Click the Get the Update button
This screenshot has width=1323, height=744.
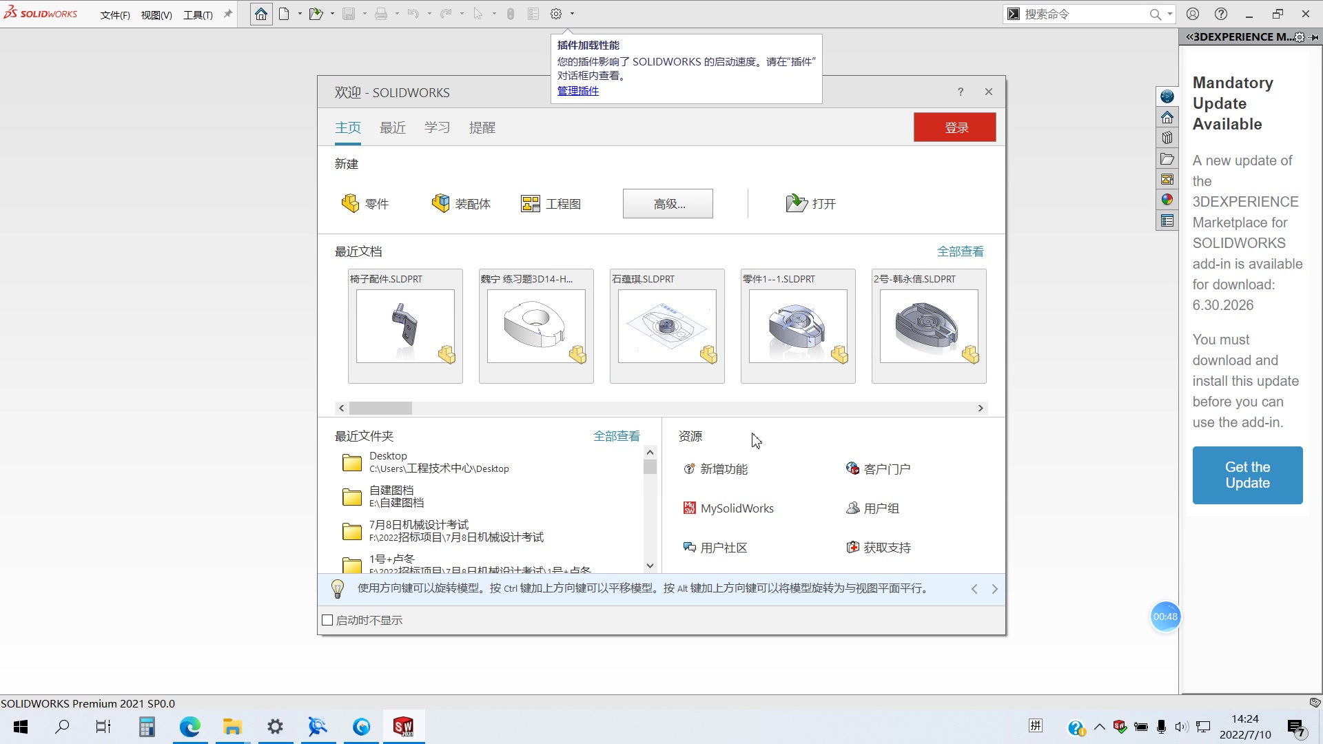click(x=1247, y=475)
